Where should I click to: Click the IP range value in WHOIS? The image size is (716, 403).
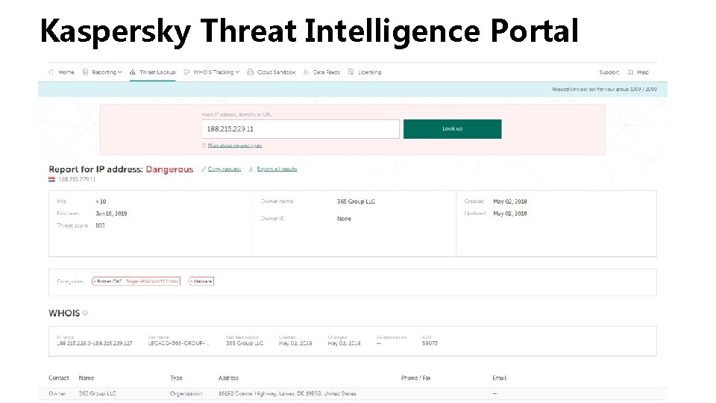pos(95,343)
